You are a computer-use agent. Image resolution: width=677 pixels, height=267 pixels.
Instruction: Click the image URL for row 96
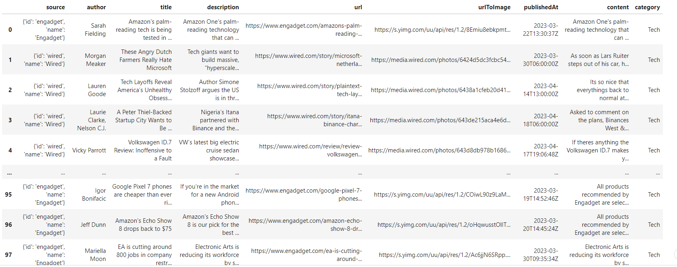coord(444,225)
